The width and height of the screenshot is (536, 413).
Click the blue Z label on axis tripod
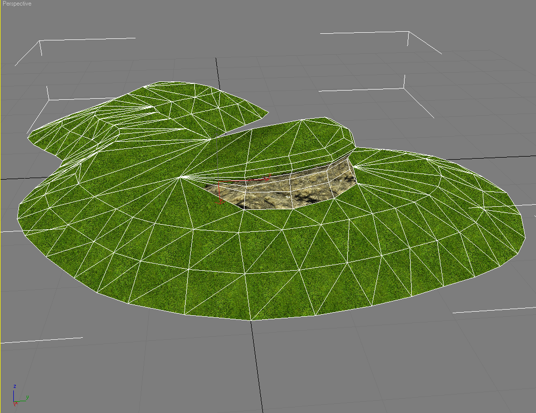(15, 386)
